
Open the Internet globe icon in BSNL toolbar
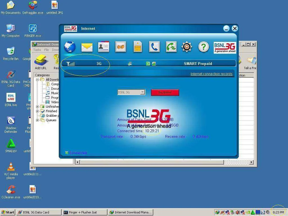coord(70,47)
